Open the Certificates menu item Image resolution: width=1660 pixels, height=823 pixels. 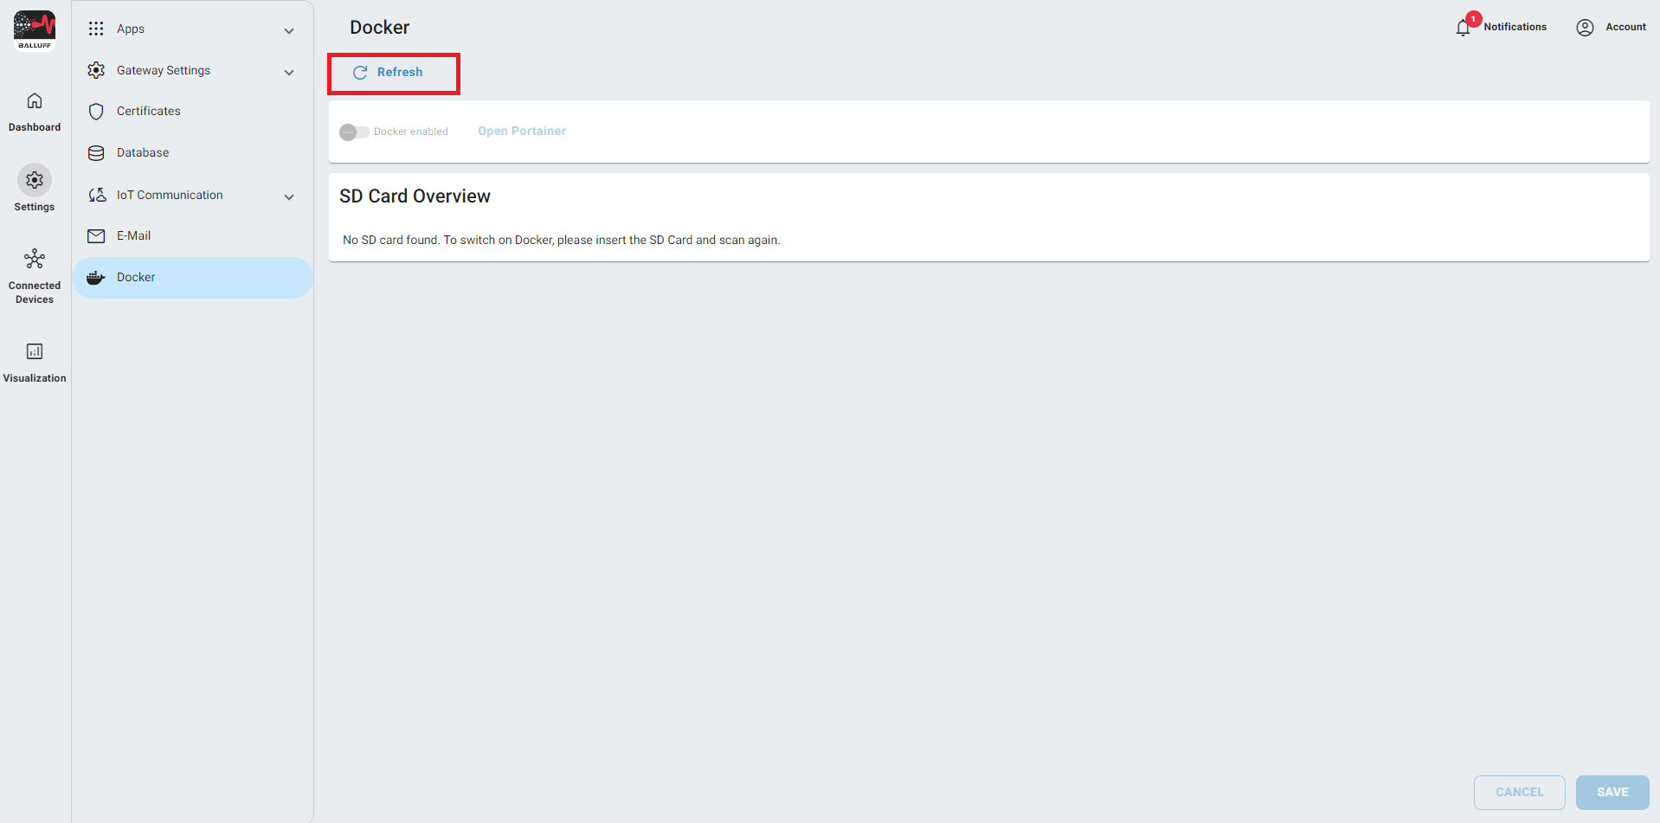[x=149, y=112]
